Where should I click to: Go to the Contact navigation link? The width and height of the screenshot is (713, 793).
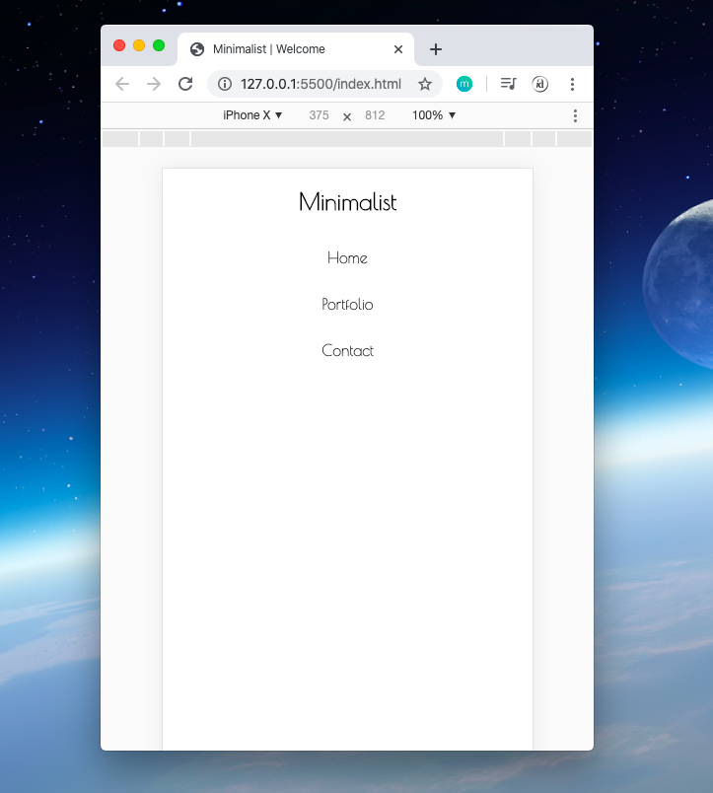(x=347, y=350)
